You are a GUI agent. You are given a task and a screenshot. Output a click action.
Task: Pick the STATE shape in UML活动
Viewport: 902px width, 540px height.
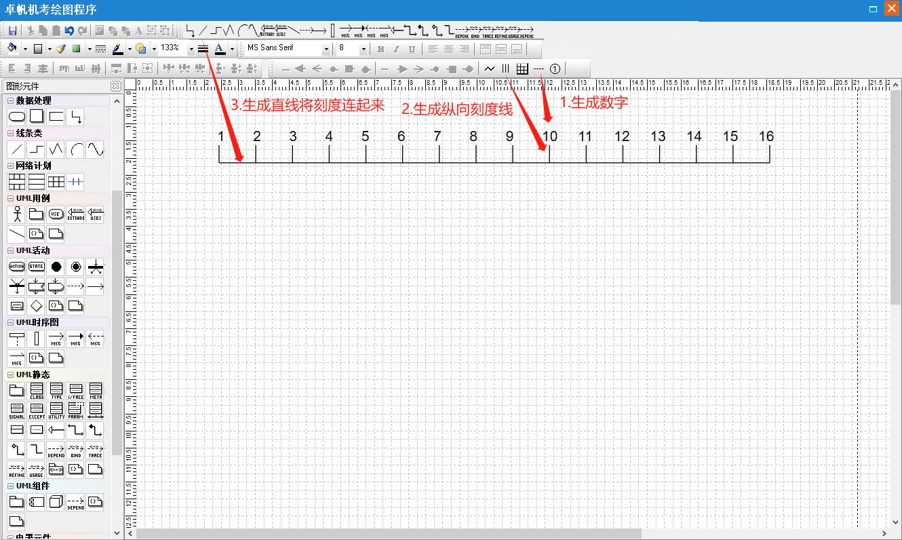tap(37, 267)
